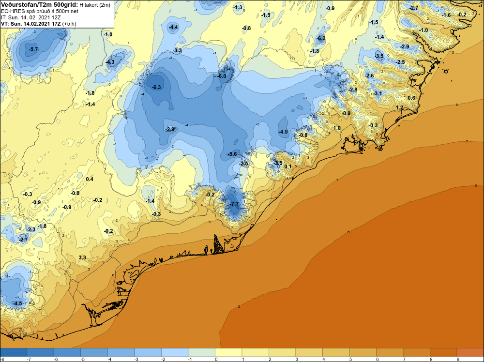Click the -3.3 temperature value
This screenshot has height=362, width=484.
pyautogui.click(x=177, y=50)
